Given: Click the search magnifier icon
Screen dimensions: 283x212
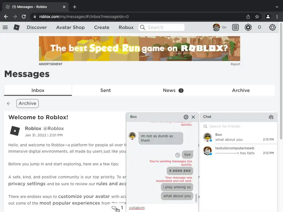Looking at the screenshot, I should point(143,27).
